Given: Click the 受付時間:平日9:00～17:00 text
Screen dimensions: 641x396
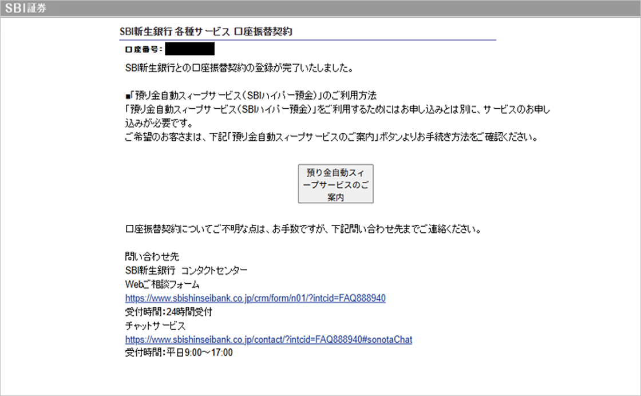Looking at the screenshot, I should [x=179, y=353].
